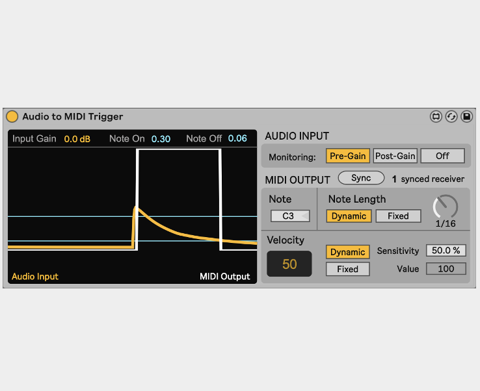This screenshot has height=391, width=480.
Task: Select Dynamic velocity mode
Action: [347, 252]
